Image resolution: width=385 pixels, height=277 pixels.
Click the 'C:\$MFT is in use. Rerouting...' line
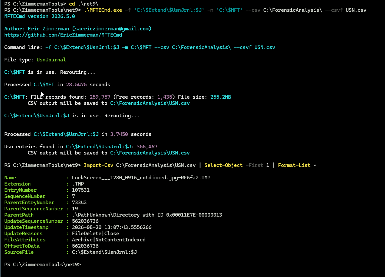click(50, 72)
